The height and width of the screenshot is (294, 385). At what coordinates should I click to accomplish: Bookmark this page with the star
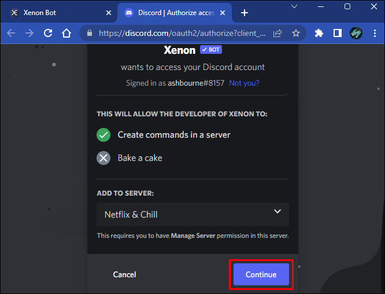296,34
